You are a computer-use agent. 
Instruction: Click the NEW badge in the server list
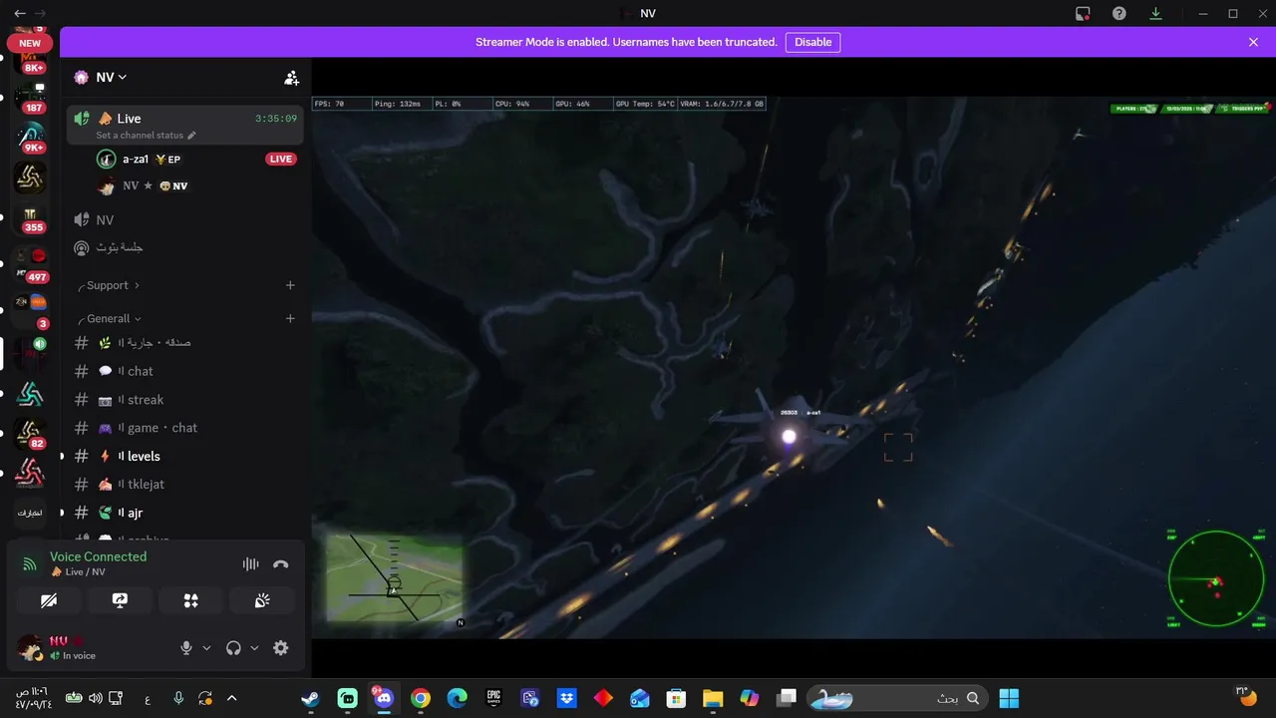(x=30, y=43)
